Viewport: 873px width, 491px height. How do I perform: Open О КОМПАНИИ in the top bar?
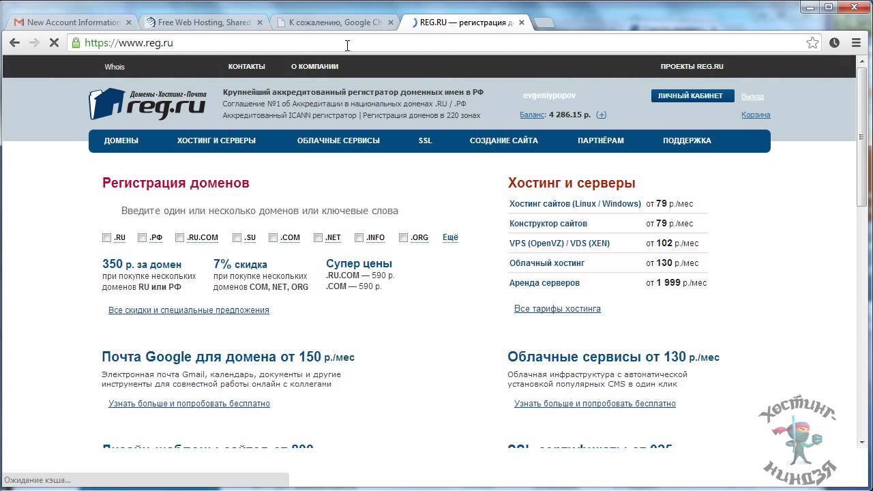[x=314, y=67]
